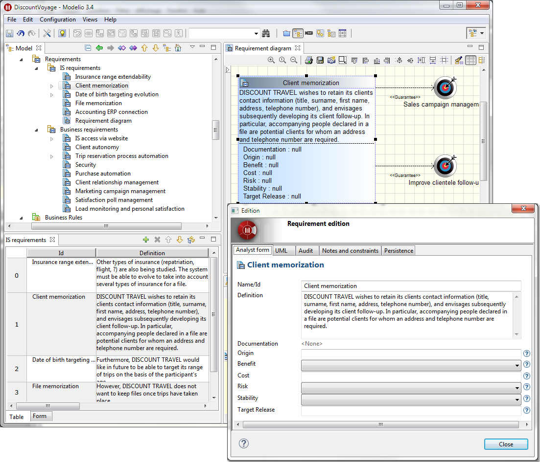Click the Origin input field
The width and height of the screenshot is (540, 462).
pos(411,353)
